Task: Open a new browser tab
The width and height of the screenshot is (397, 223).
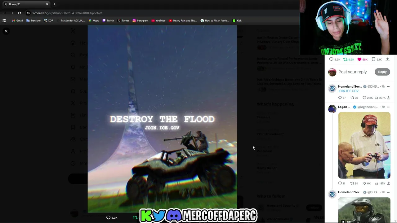Action: coord(55,4)
